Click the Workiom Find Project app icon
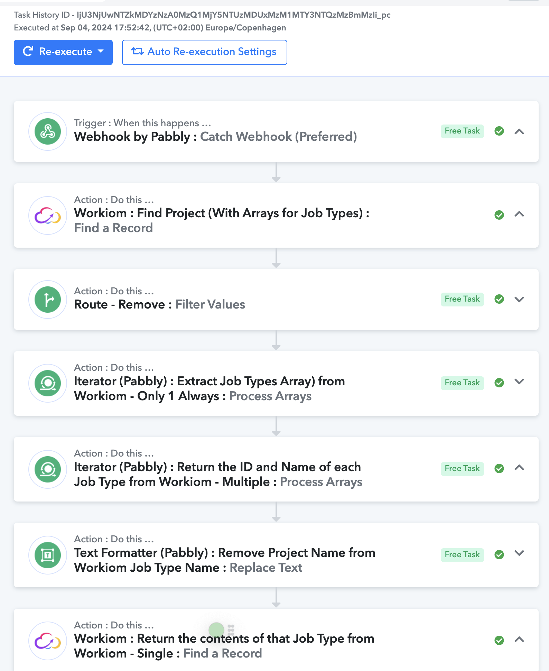 48,215
